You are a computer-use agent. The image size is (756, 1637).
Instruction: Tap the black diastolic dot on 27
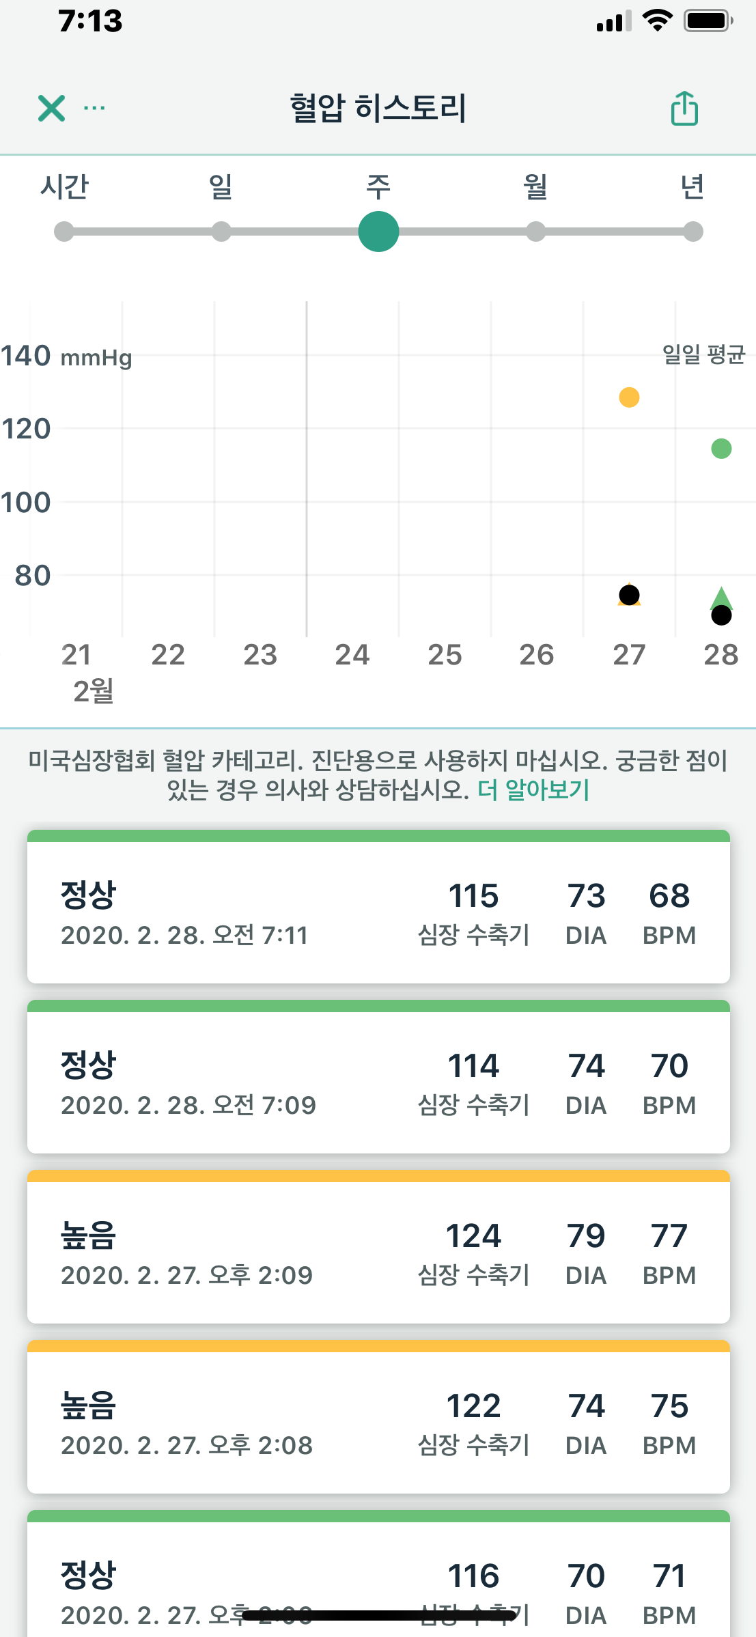629,595
